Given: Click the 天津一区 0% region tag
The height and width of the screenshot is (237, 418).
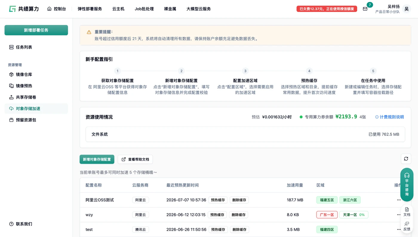Looking at the screenshot, I should (x=354, y=215).
